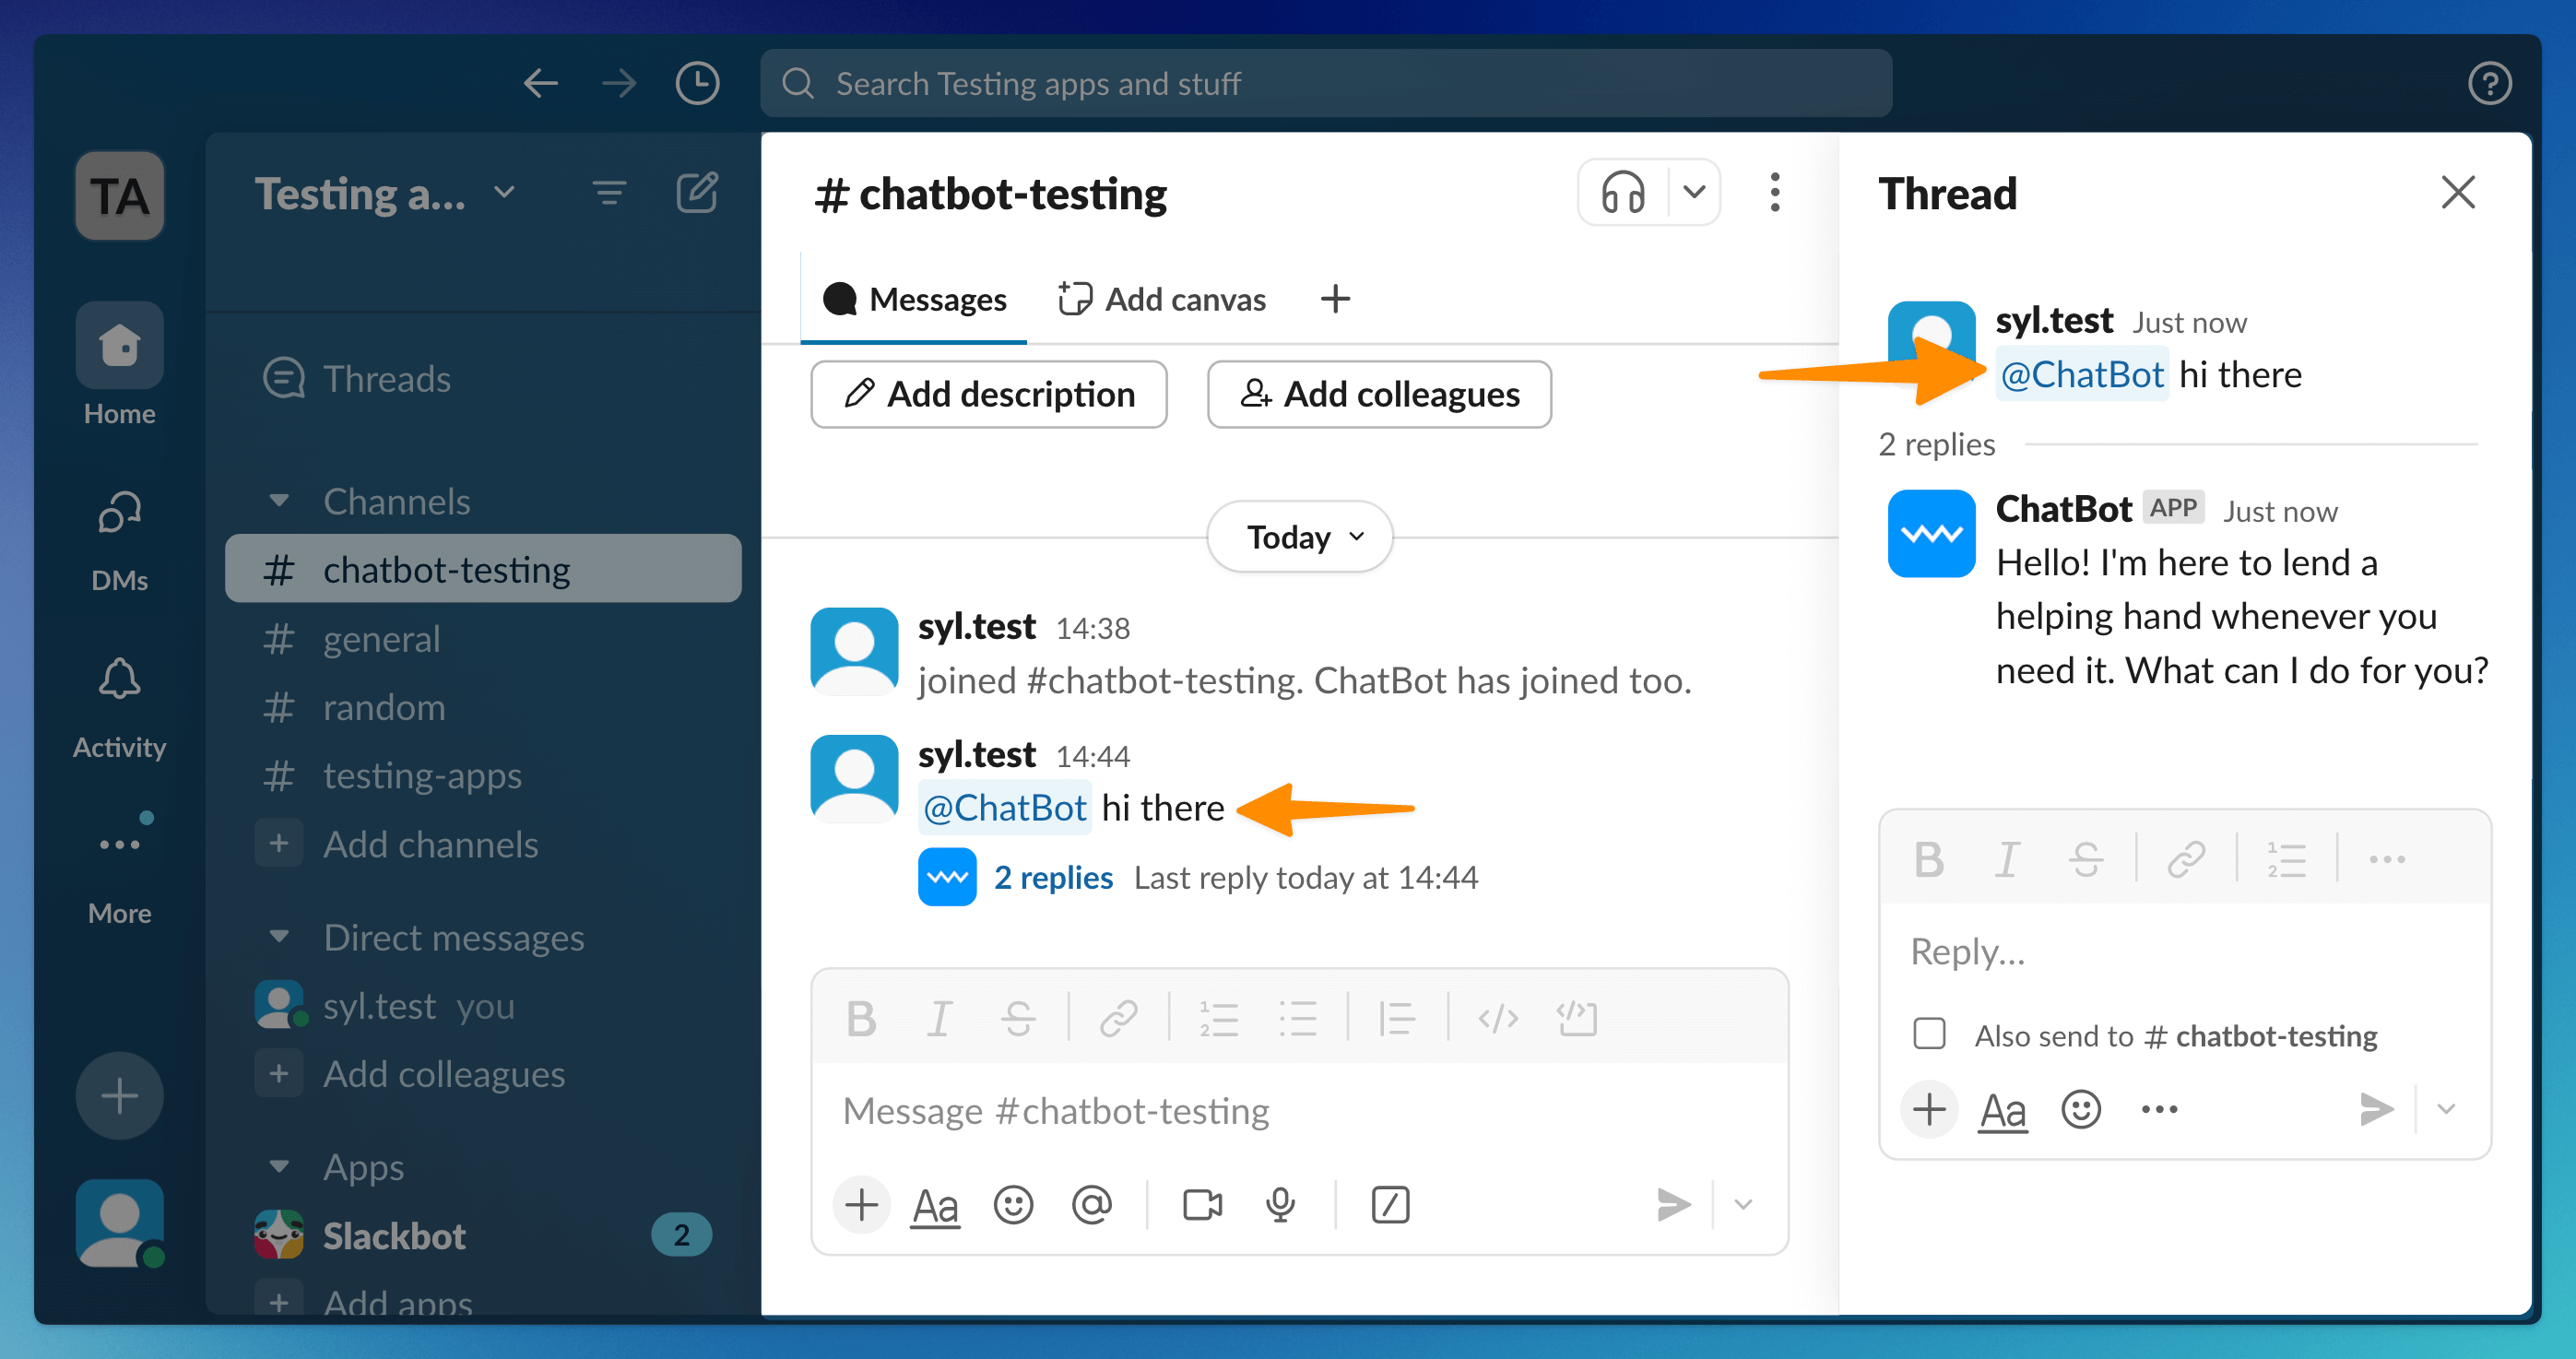Start a huddle with the headphones icon

point(1621,192)
